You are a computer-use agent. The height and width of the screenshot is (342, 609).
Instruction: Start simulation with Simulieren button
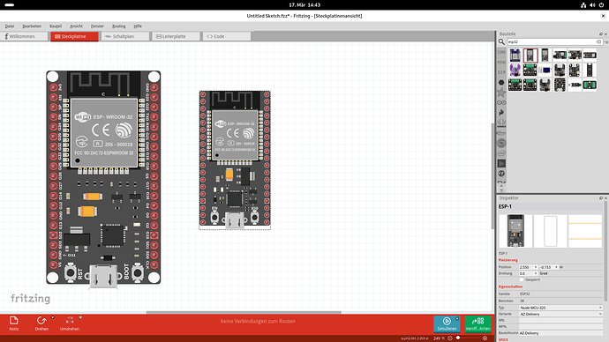(447, 323)
